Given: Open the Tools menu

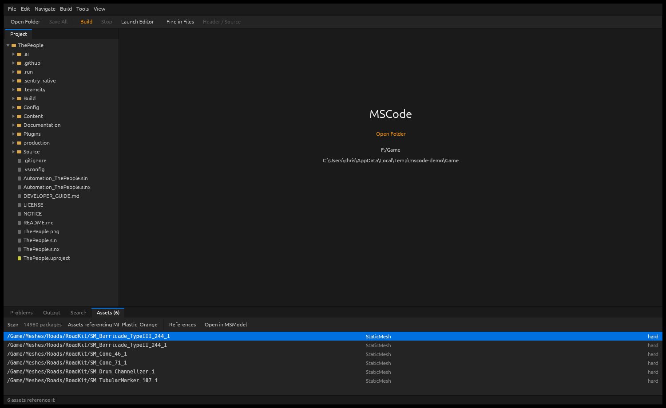Looking at the screenshot, I should click(x=83, y=9).
